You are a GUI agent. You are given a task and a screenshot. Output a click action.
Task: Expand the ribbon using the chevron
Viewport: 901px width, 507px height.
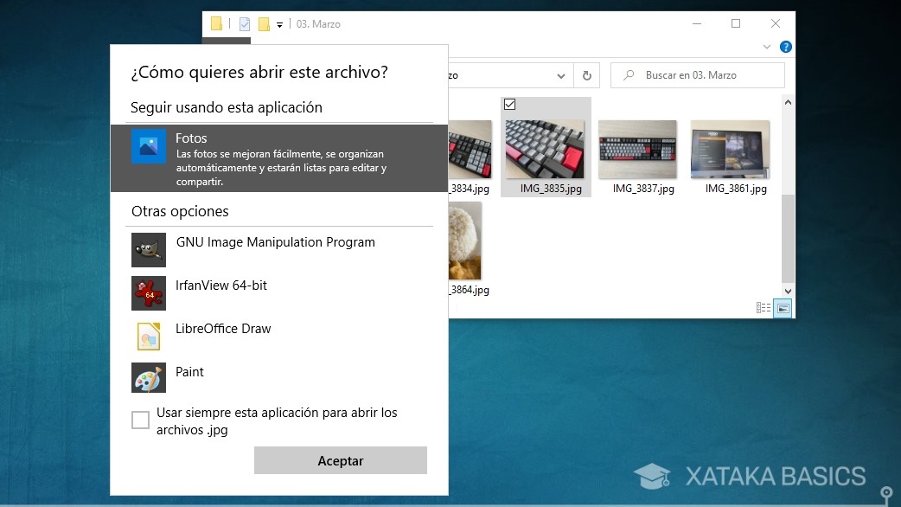click(765, 47)
